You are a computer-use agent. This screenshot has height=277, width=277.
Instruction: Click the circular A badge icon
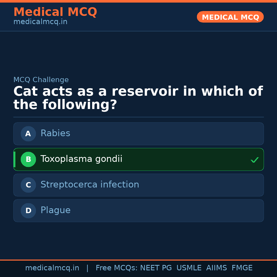tap(28, 134)
